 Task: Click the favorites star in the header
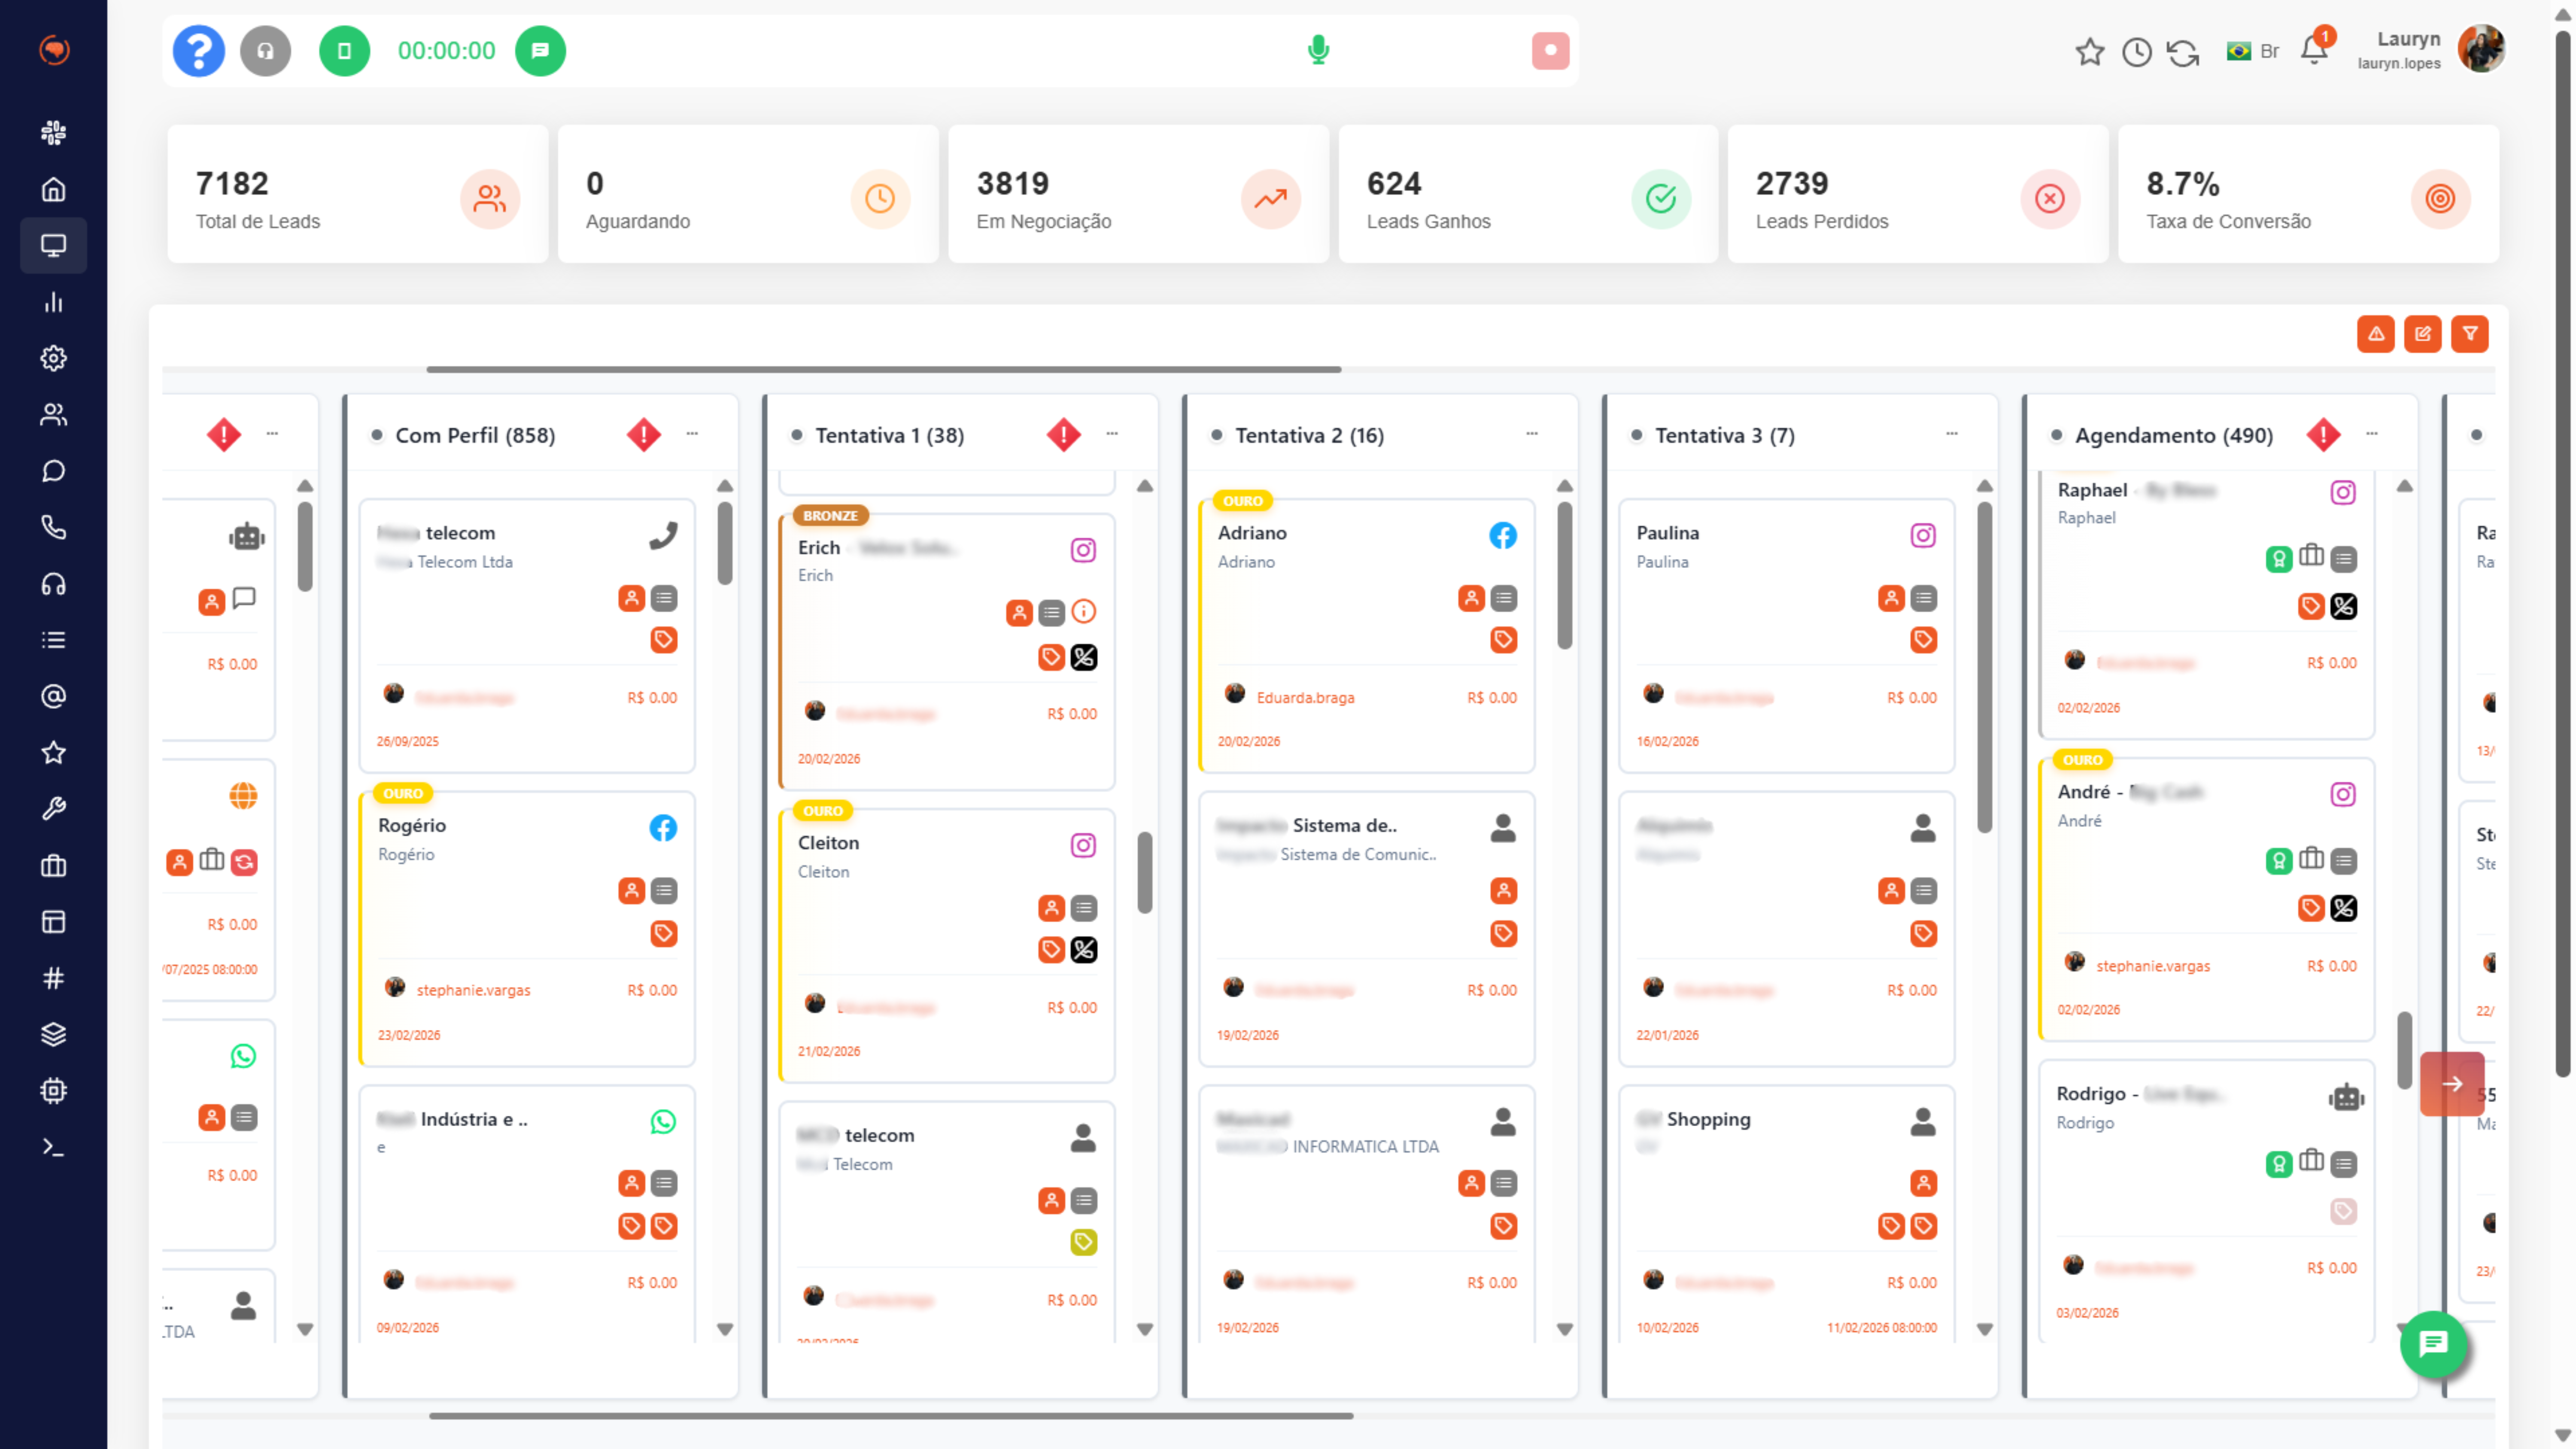coord(2089,52)
